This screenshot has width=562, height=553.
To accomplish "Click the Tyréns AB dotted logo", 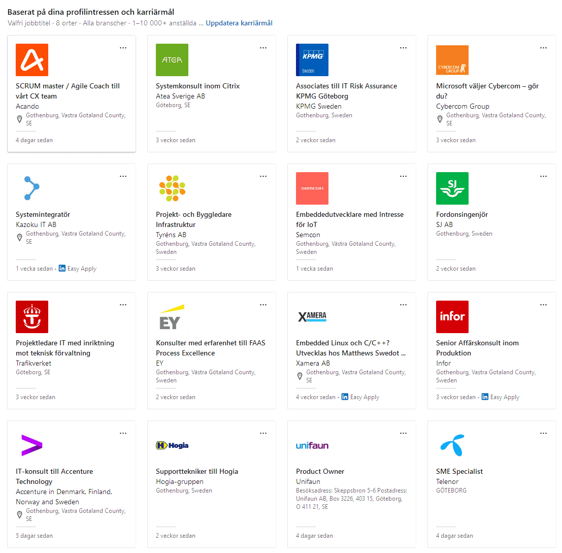I will (172, 188).
